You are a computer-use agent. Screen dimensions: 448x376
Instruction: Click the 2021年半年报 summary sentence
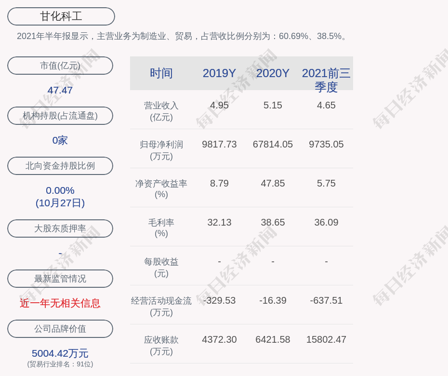tap(182, 36)
